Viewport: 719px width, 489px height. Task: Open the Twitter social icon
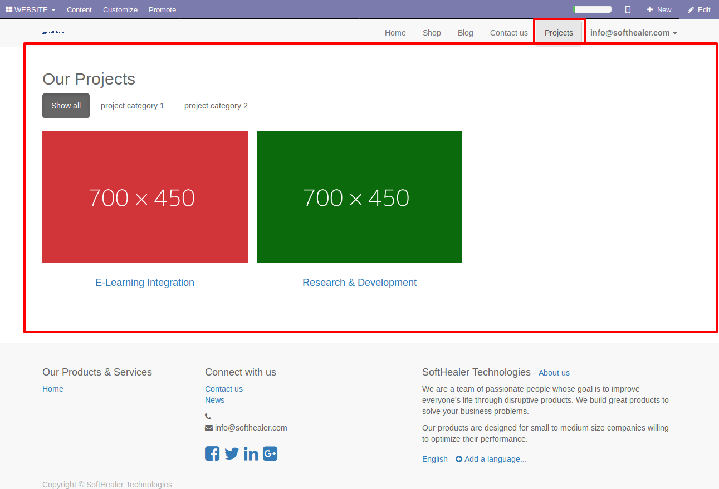tap(232, 453)
